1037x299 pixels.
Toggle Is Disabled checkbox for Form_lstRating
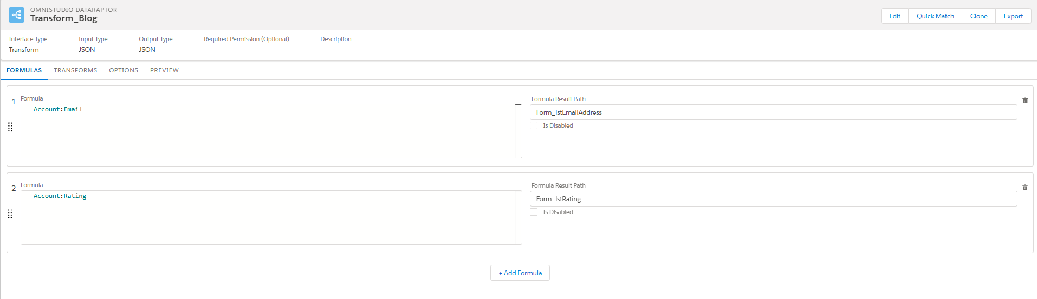point(534,212)
